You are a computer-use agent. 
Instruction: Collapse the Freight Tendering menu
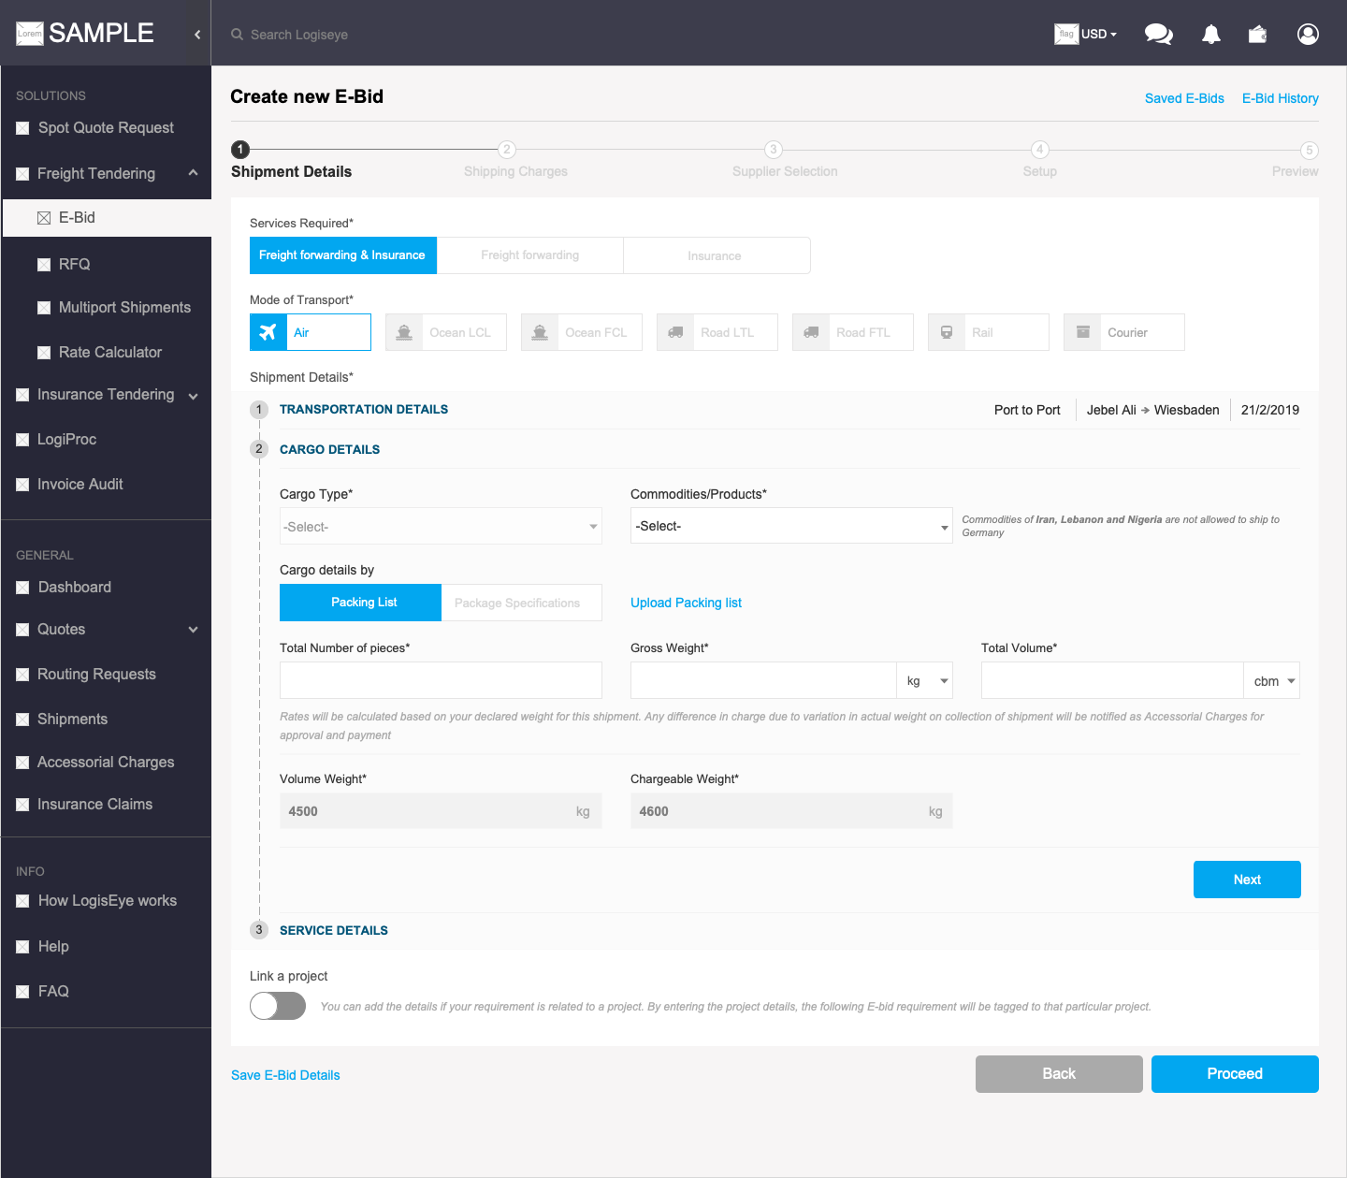pyautogui.click(x=193, y=173)
